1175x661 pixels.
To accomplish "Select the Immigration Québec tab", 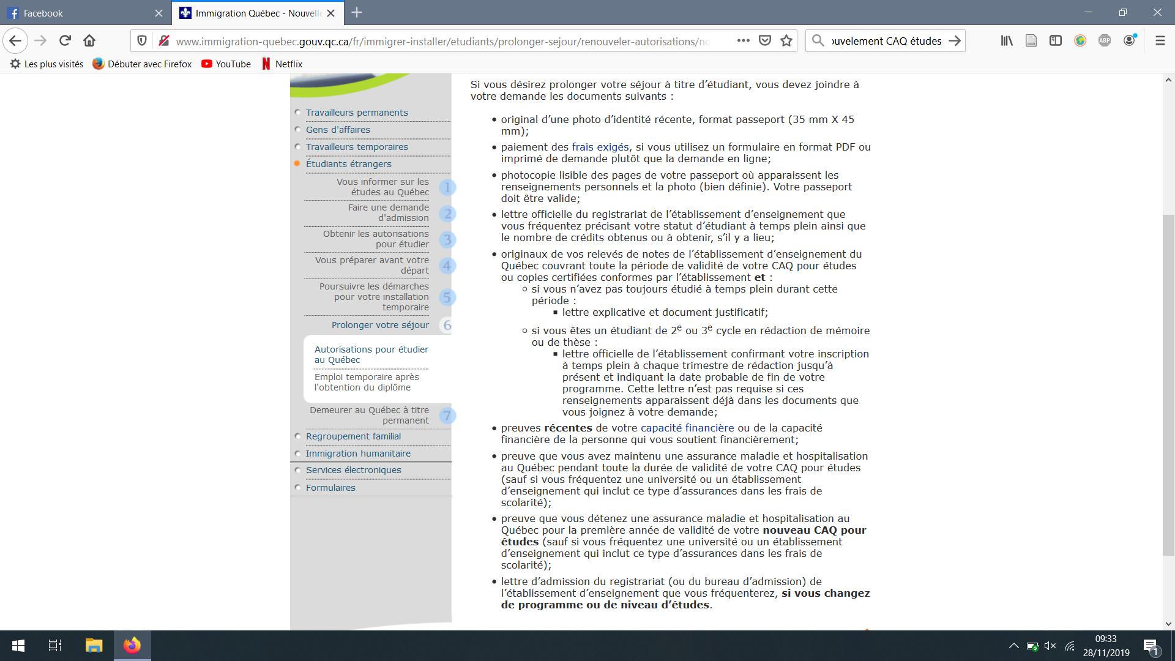I will point(257,13).
